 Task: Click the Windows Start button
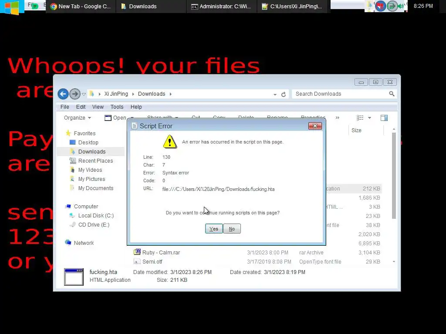(x=12, y=7)
